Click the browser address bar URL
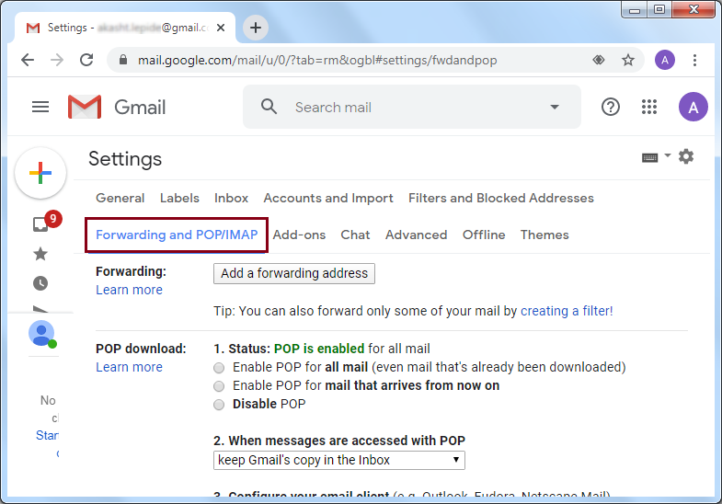The height and width of the screenshot is (504, 722). [317, 61]
